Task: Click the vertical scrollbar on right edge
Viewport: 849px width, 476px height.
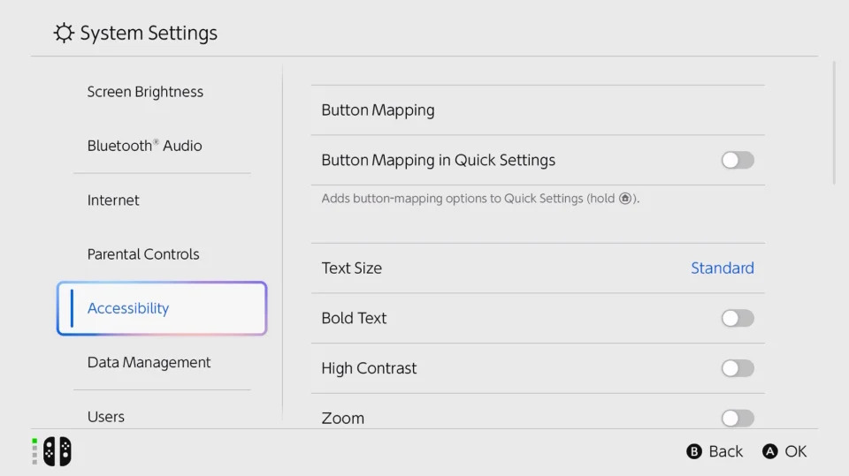Action: (x=835, y=124)
